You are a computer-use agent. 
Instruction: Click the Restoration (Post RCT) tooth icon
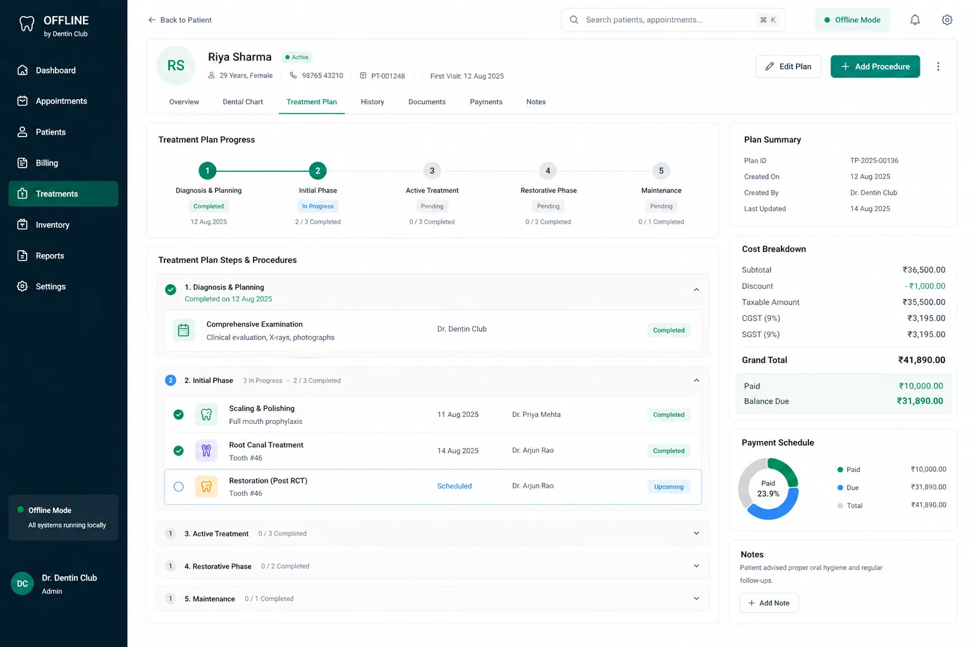coord(206,487)
